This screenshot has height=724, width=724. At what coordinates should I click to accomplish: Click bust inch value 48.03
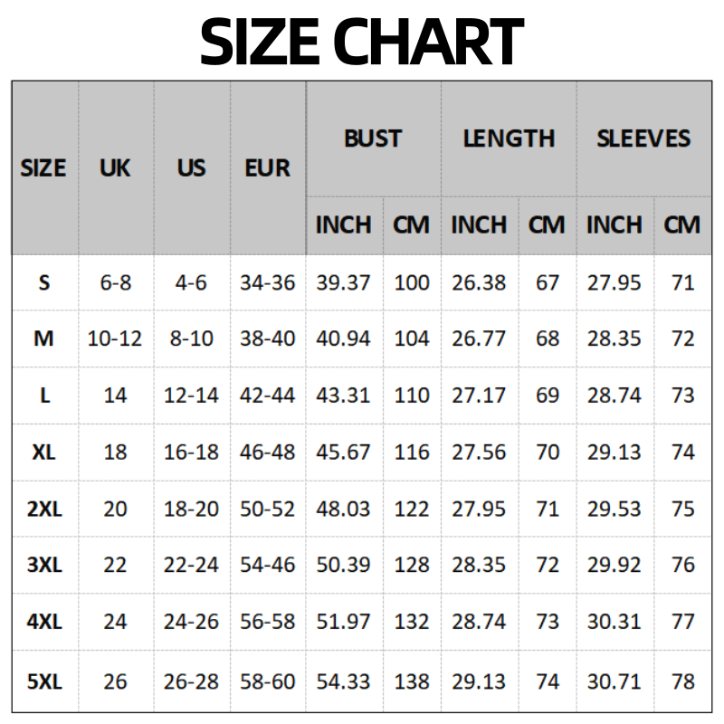pyautogui.click(x=343, y=509)
